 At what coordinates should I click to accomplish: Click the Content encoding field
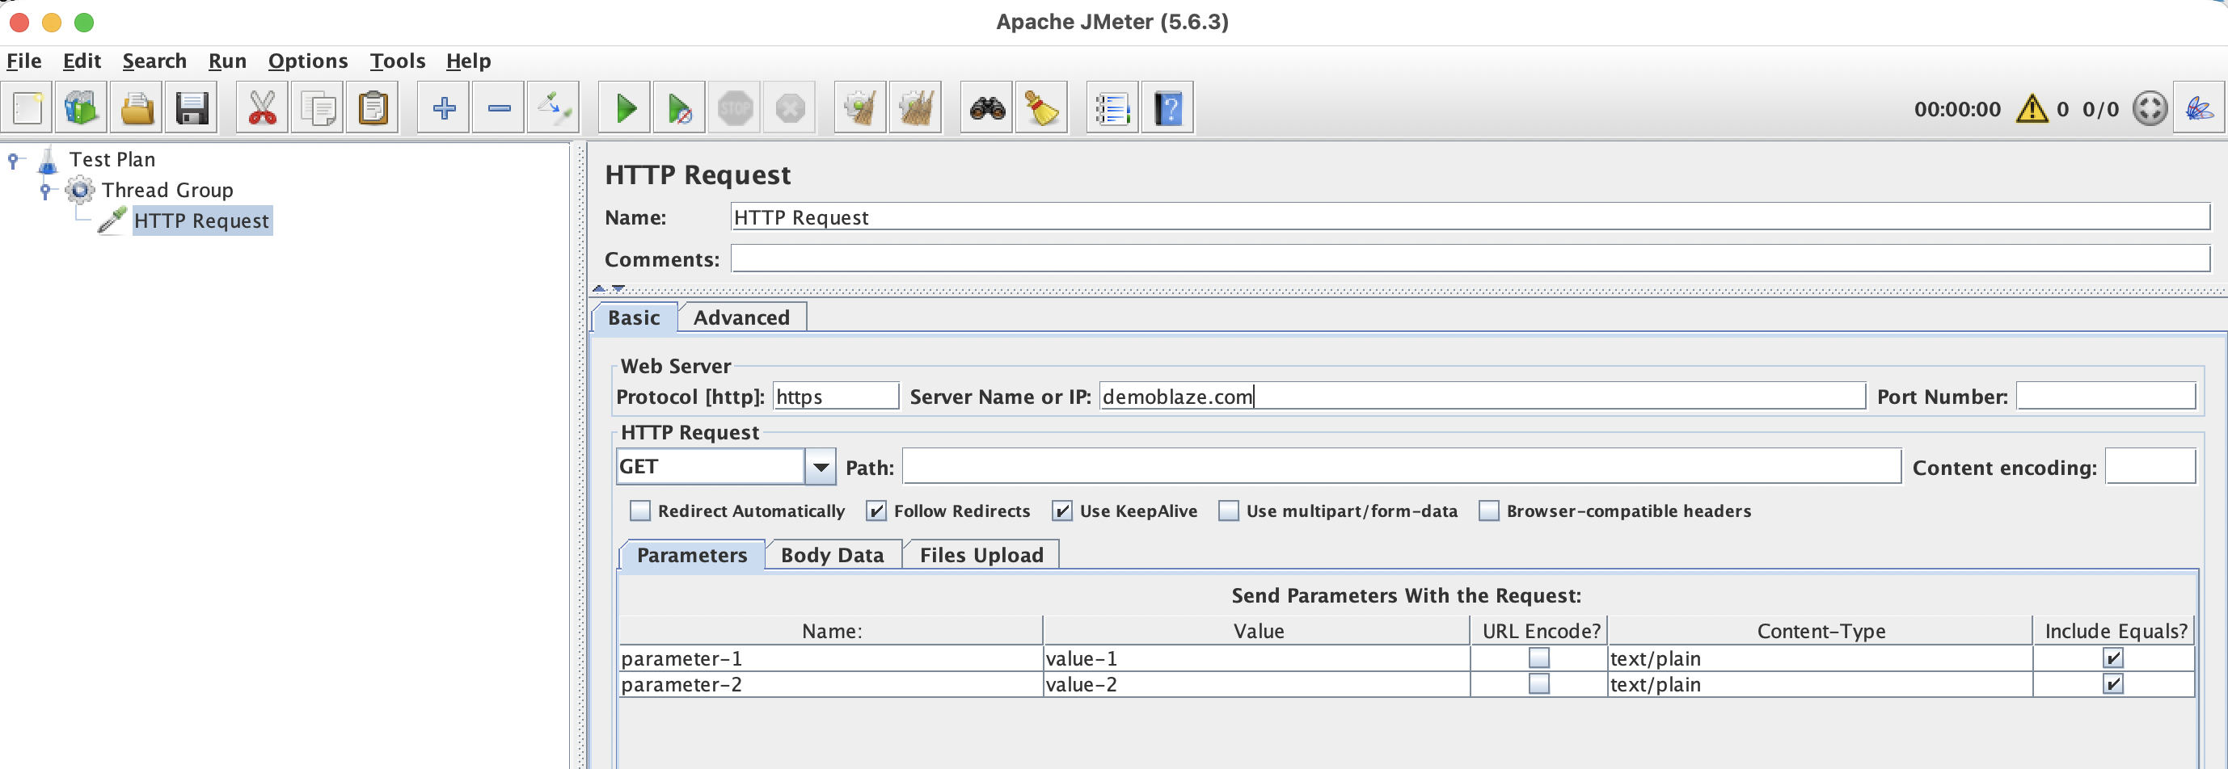(x=2150, y=468)
